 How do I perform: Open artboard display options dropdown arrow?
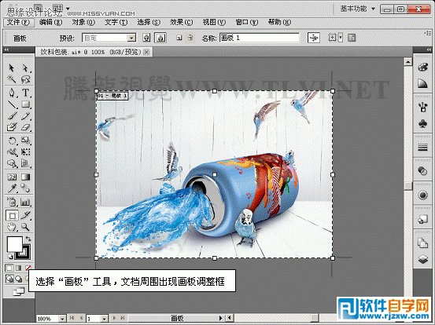(341, 38)
